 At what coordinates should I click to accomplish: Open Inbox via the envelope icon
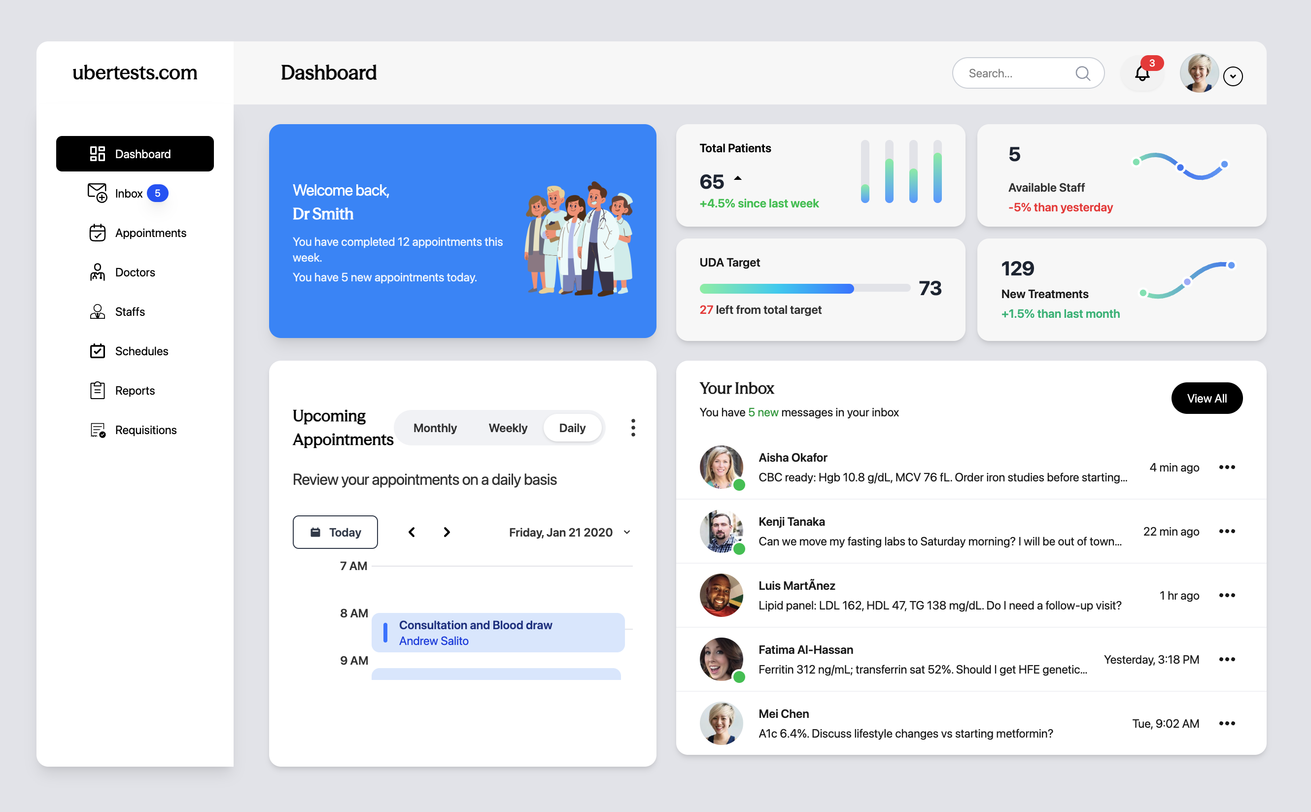tap(97, 193)
